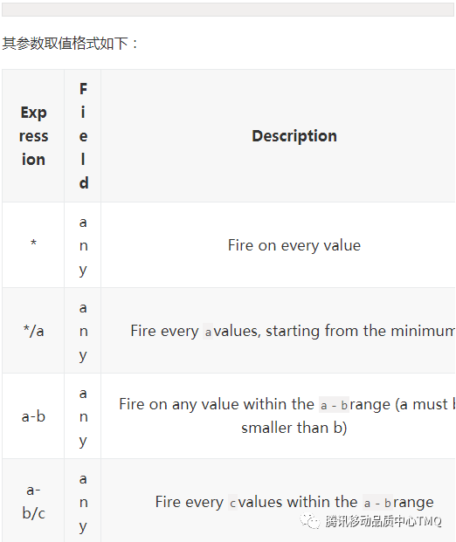Screen dimensions: 456x542
Task: Click the inline code 'a' in */a row
Action: click(208, 332)
